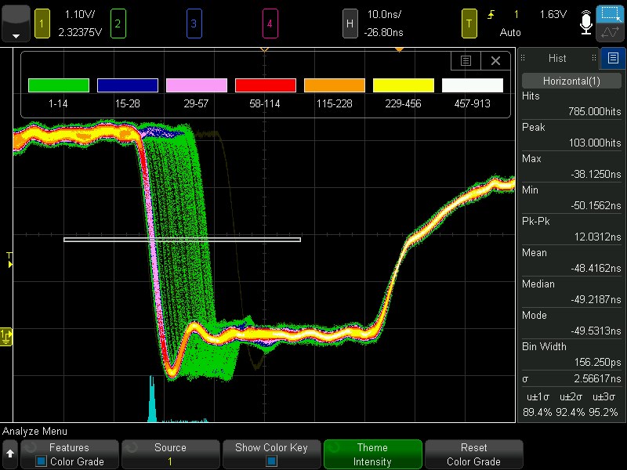Open the main menu dropdown arrow
627x470 pixels.
click(16, 24)
